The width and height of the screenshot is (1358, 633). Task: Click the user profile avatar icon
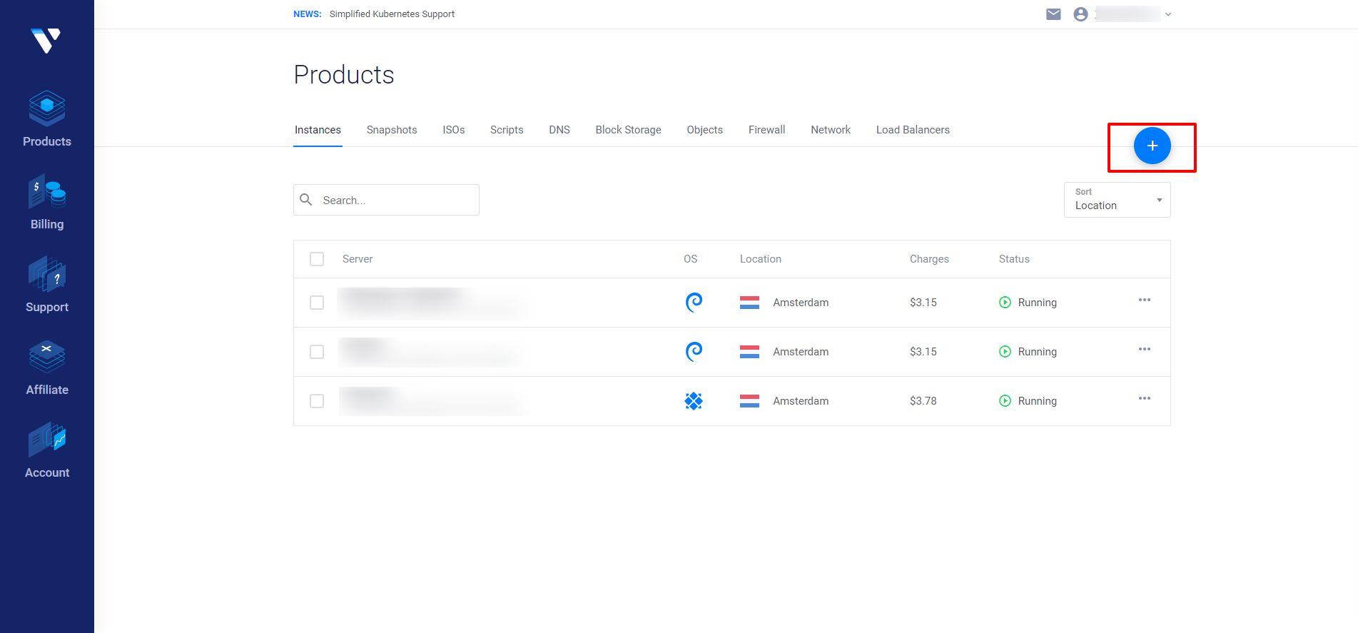point(1080,14)
